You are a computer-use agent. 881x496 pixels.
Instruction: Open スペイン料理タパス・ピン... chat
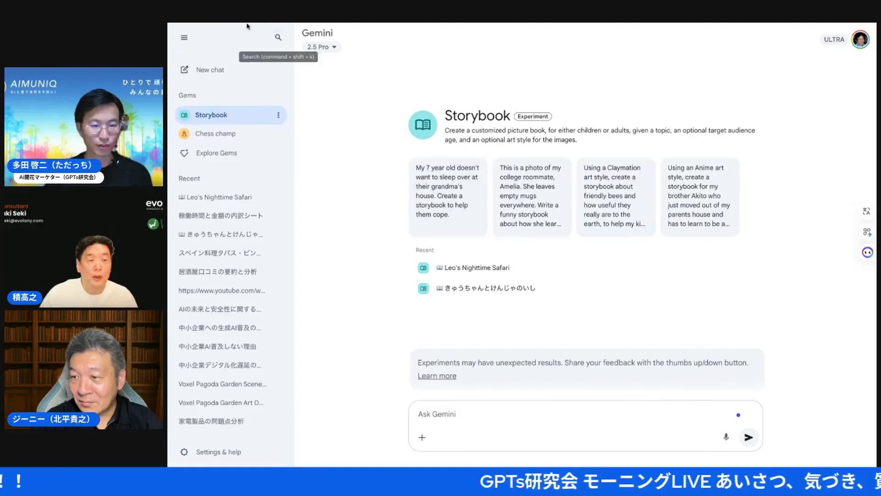pos(220,254)
